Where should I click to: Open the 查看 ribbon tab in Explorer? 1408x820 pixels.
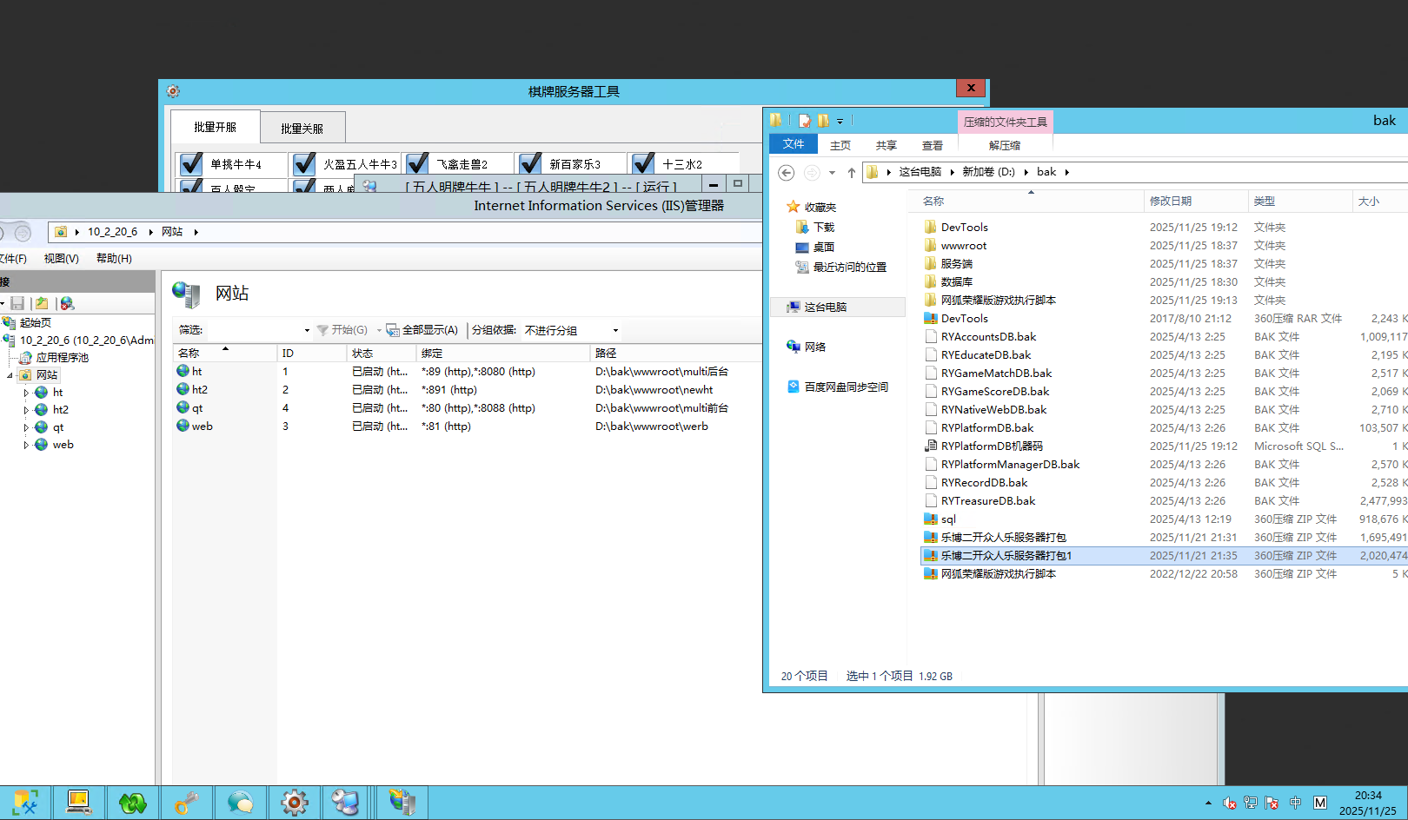coord(933,145)
